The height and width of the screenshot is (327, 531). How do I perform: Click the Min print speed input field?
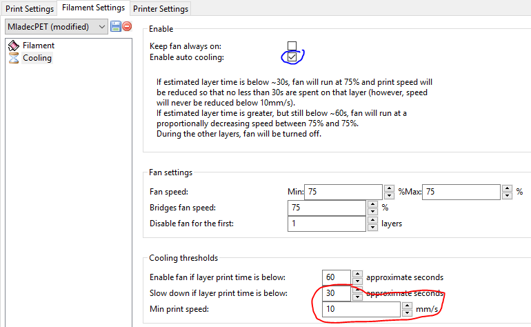(x=361, y=309)
